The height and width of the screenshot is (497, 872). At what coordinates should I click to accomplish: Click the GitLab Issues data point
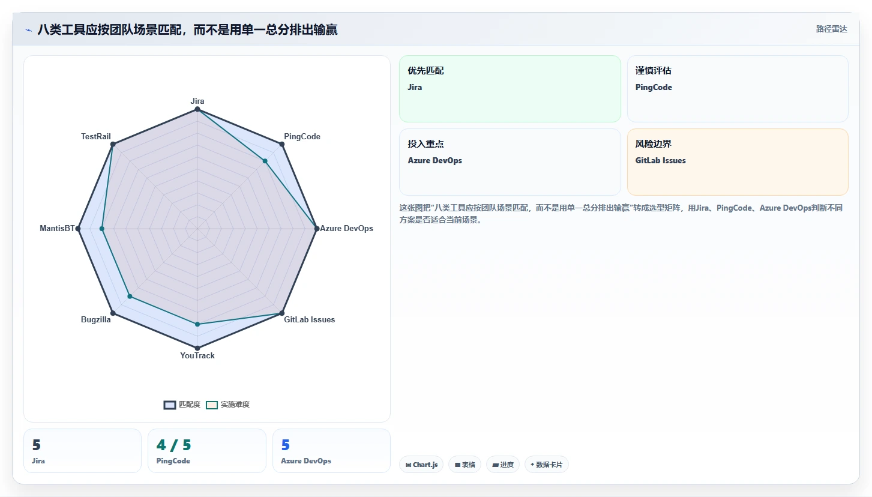tap(281, 313)
